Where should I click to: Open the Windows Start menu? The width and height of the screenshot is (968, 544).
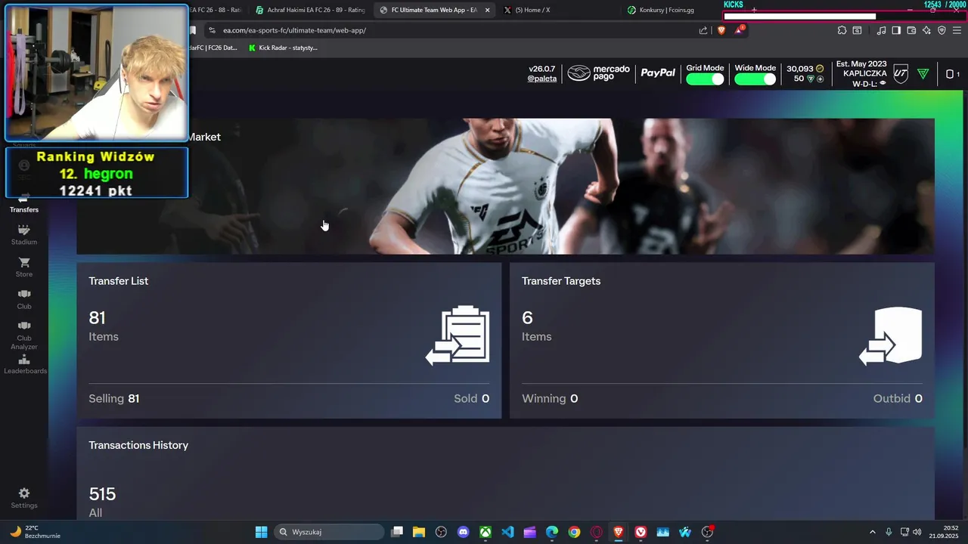[261, 532]
